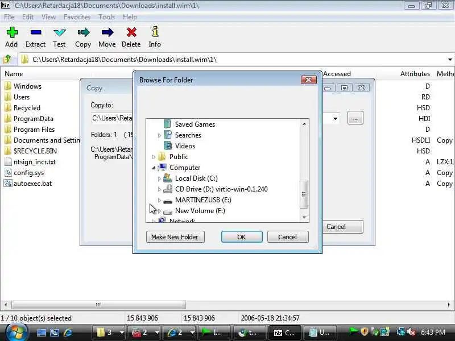The height and width of the screenshot is (341, 455).
Task: Select New Volume (F:) drive
Action: coord(200,211)
